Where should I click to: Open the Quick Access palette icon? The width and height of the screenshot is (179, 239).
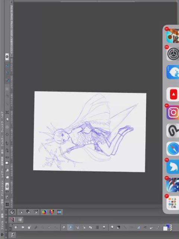tap(12, 212)
